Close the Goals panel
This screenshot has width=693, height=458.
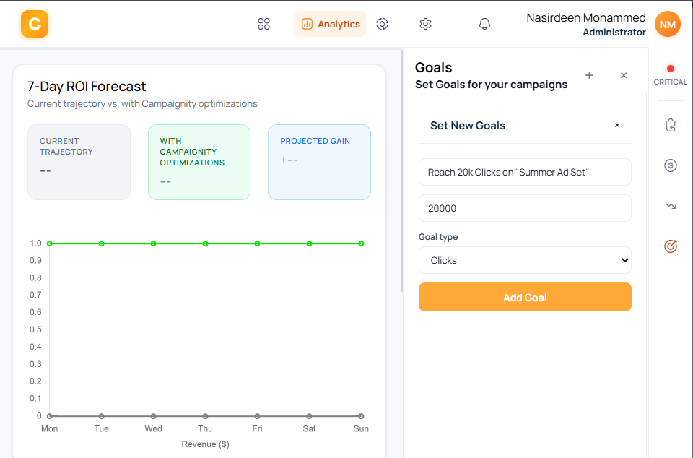(x=624, y=75)
